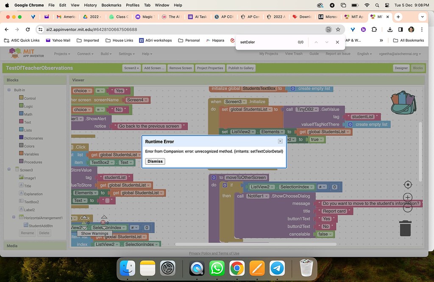Switch to the Designer view
Viewport: 434px width, 282px height.
[401, 67]
